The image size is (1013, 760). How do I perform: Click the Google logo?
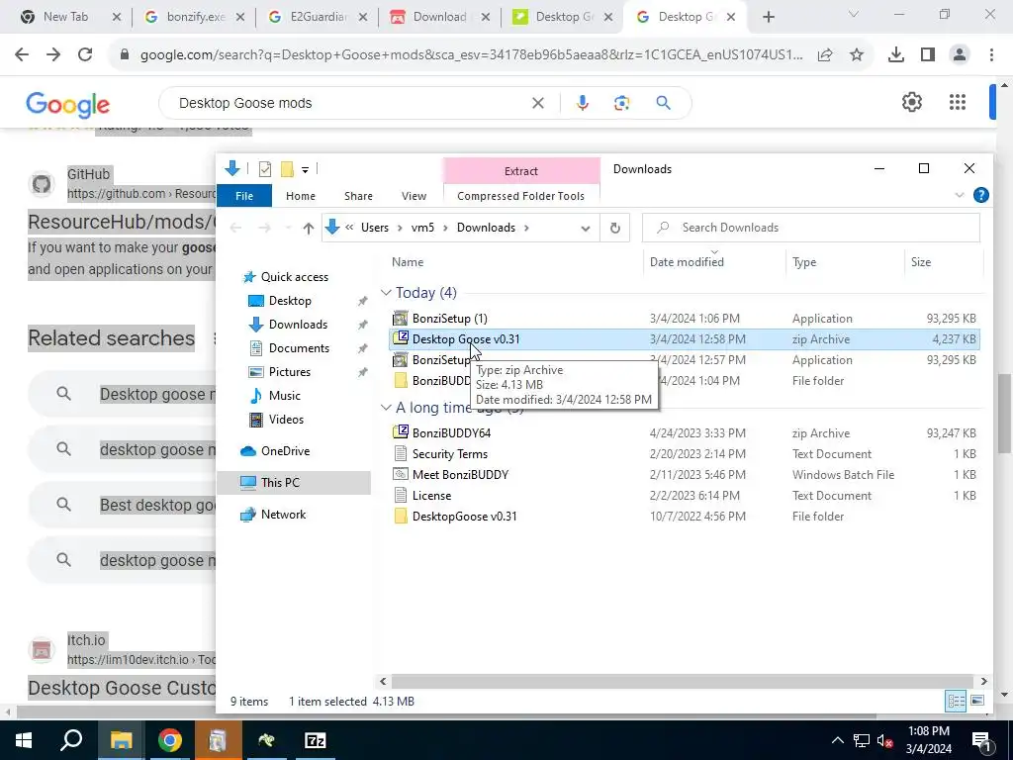pyautogui.click(x=68, y=105)
